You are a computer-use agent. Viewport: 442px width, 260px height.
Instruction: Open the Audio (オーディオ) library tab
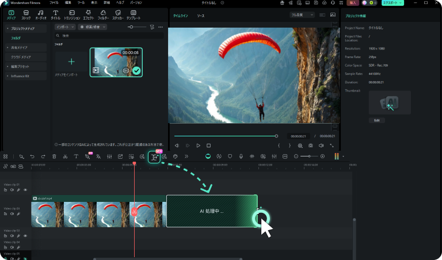41,14
